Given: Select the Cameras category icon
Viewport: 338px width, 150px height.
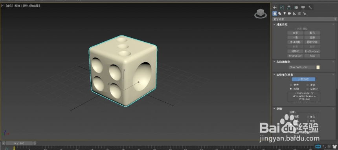Looking at the screenshot, I should pyautogui.click(x=290, y=14).
